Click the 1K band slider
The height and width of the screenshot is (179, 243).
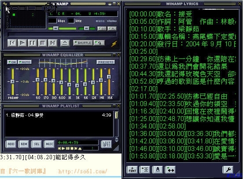pos(69,84)
